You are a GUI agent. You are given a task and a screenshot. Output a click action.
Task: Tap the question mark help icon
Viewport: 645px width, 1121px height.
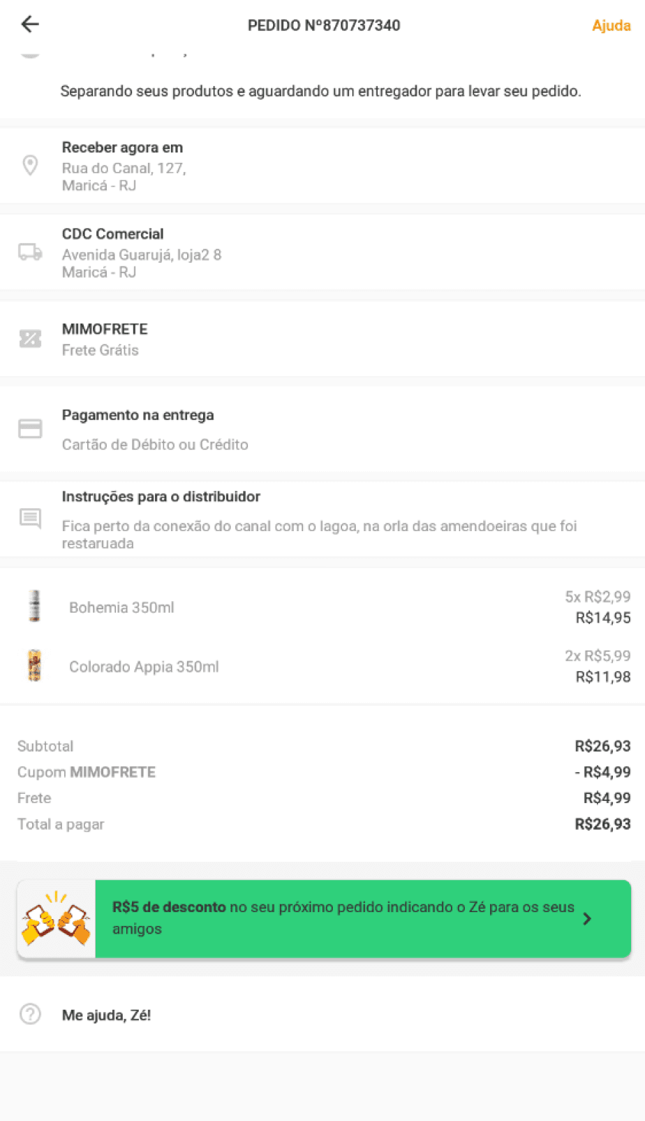coord(30,1014)
